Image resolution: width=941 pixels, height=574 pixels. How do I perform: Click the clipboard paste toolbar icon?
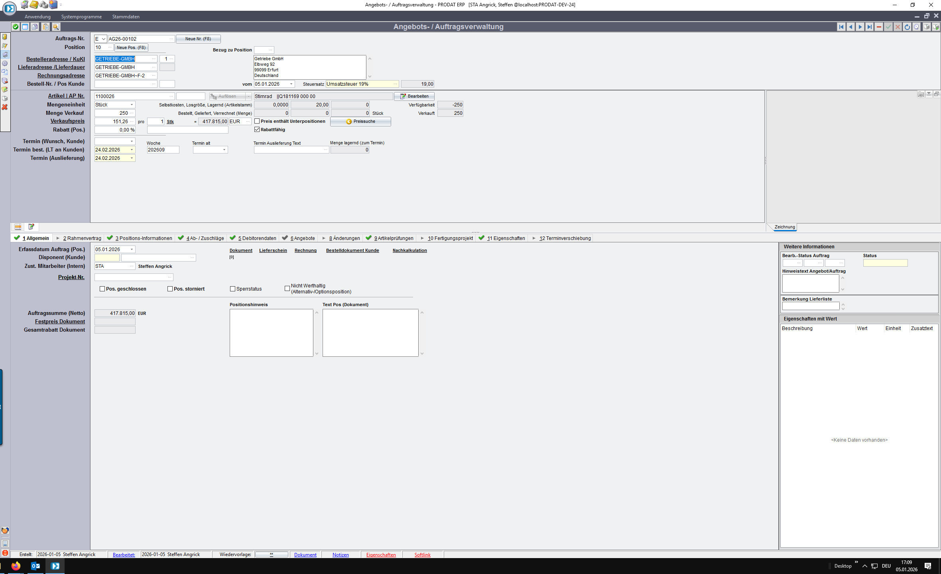(x=46, y=27)
